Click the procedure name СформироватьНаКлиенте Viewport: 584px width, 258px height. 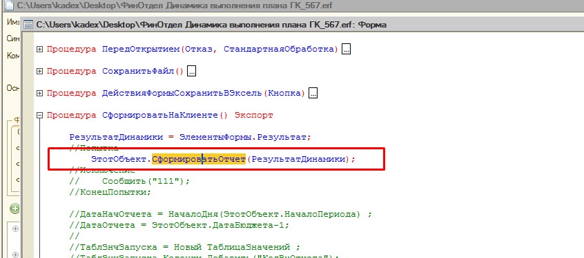click(x=159, y=116)
